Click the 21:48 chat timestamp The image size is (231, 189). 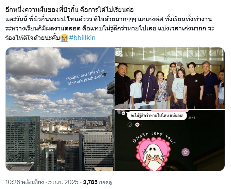point(192,118)
